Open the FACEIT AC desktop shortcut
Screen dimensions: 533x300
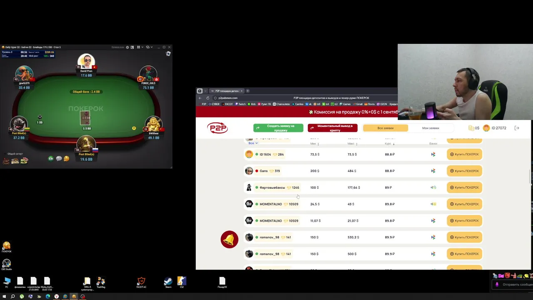click(x=141, y=282)
